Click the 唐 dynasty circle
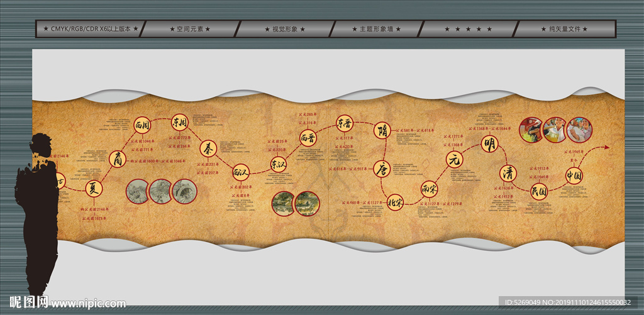The image size is (644, 315). 382,169
